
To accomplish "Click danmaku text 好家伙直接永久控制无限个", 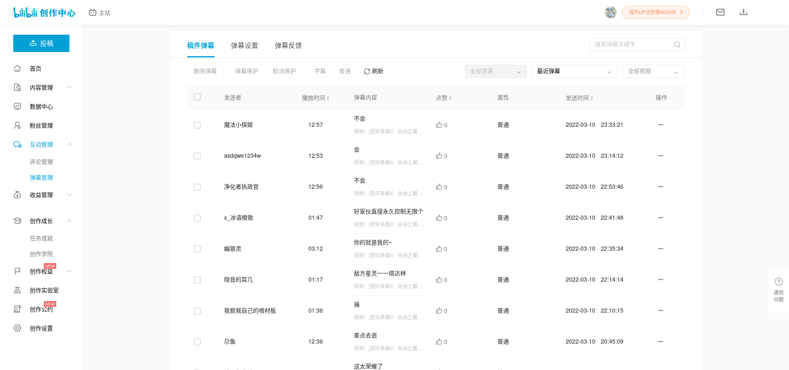I will click(x=388, y=211).
